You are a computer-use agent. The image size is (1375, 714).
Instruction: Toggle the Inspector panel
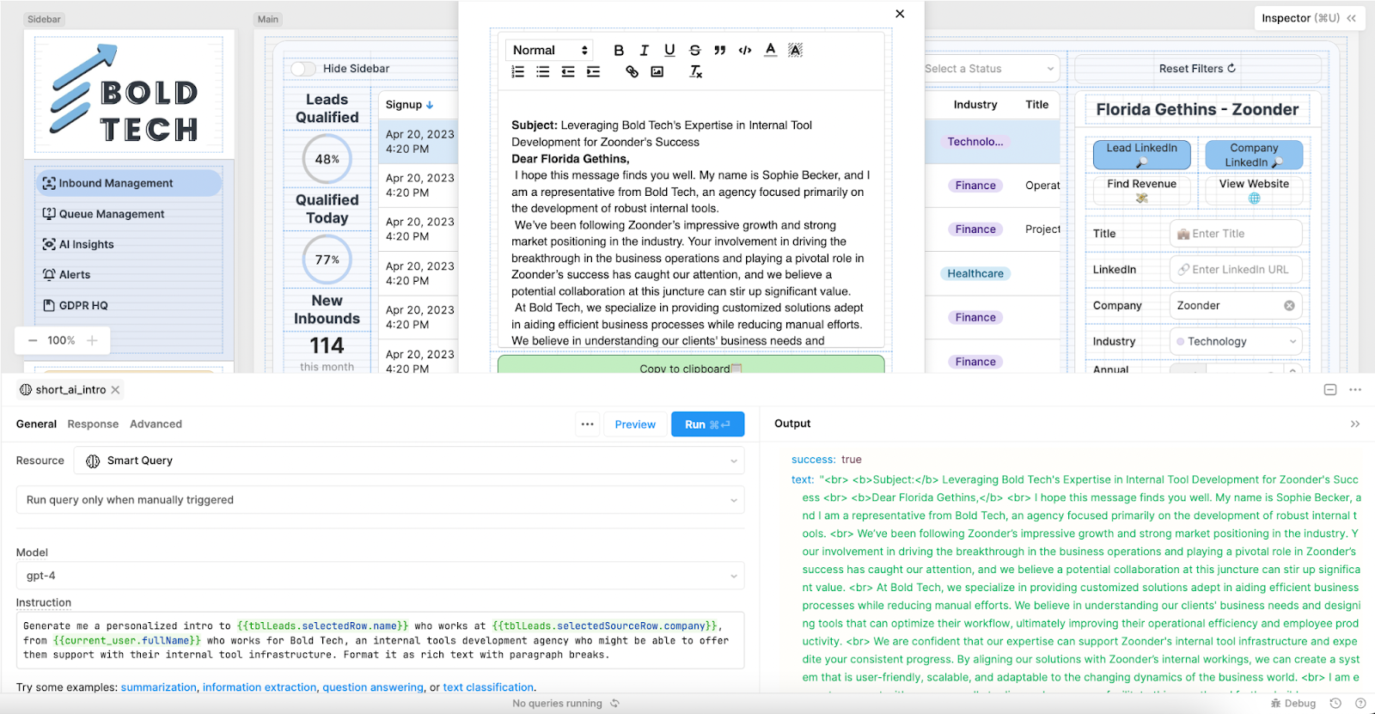[1309, 18]
